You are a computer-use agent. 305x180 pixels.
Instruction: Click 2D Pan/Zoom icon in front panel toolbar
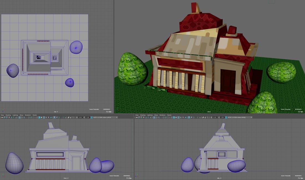click(x=14, y=117)
